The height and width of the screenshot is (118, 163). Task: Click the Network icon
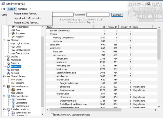[x=8, y=73]
